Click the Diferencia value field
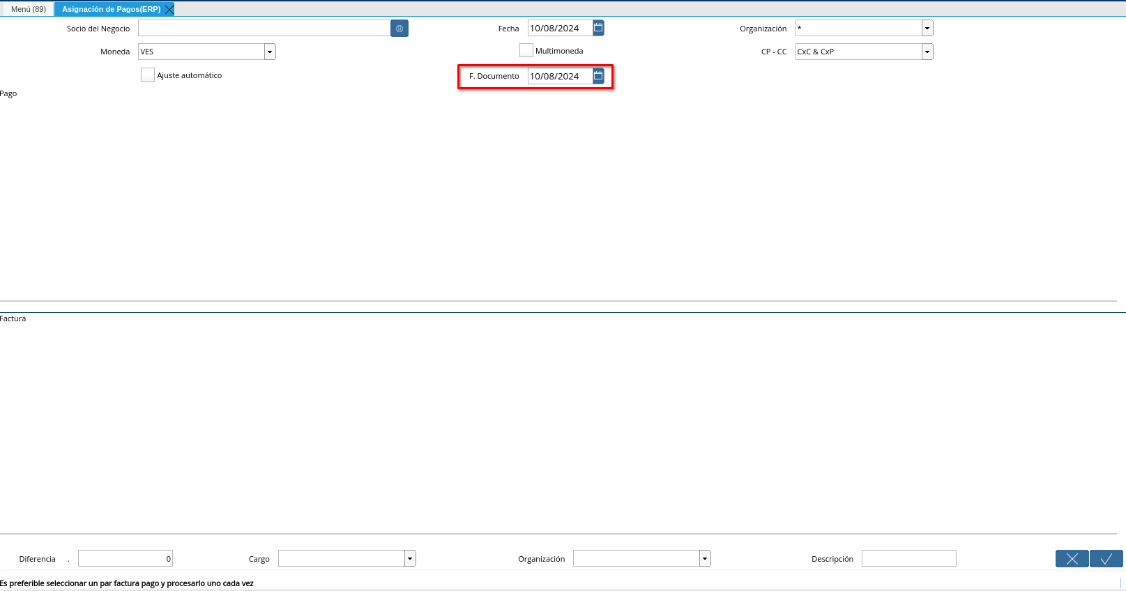Viewport: 1126px width, 591px height. pos(125,558)
